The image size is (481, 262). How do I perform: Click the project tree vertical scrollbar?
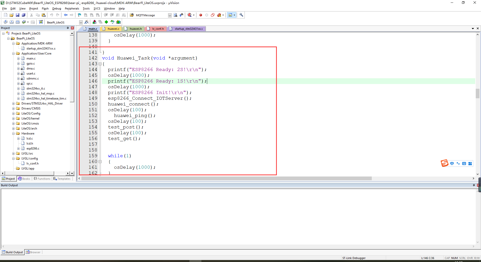[72, 69]
